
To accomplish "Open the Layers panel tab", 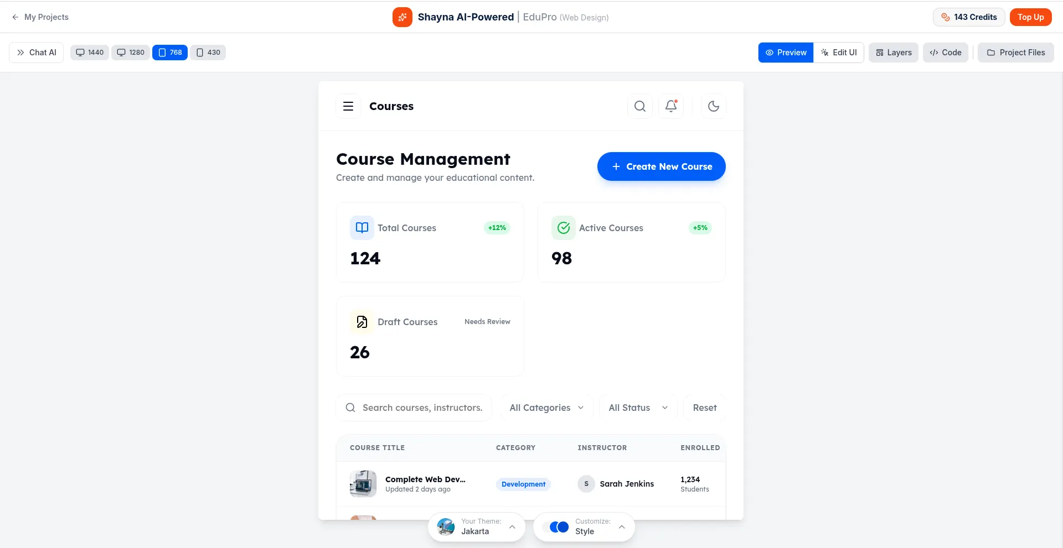I will pos(894,53).
